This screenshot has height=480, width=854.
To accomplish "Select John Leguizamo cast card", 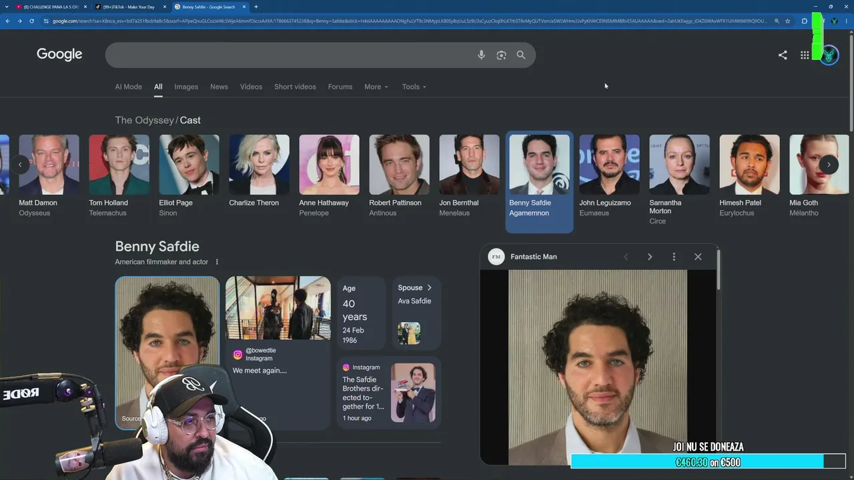I will click(x=609, y=176).
